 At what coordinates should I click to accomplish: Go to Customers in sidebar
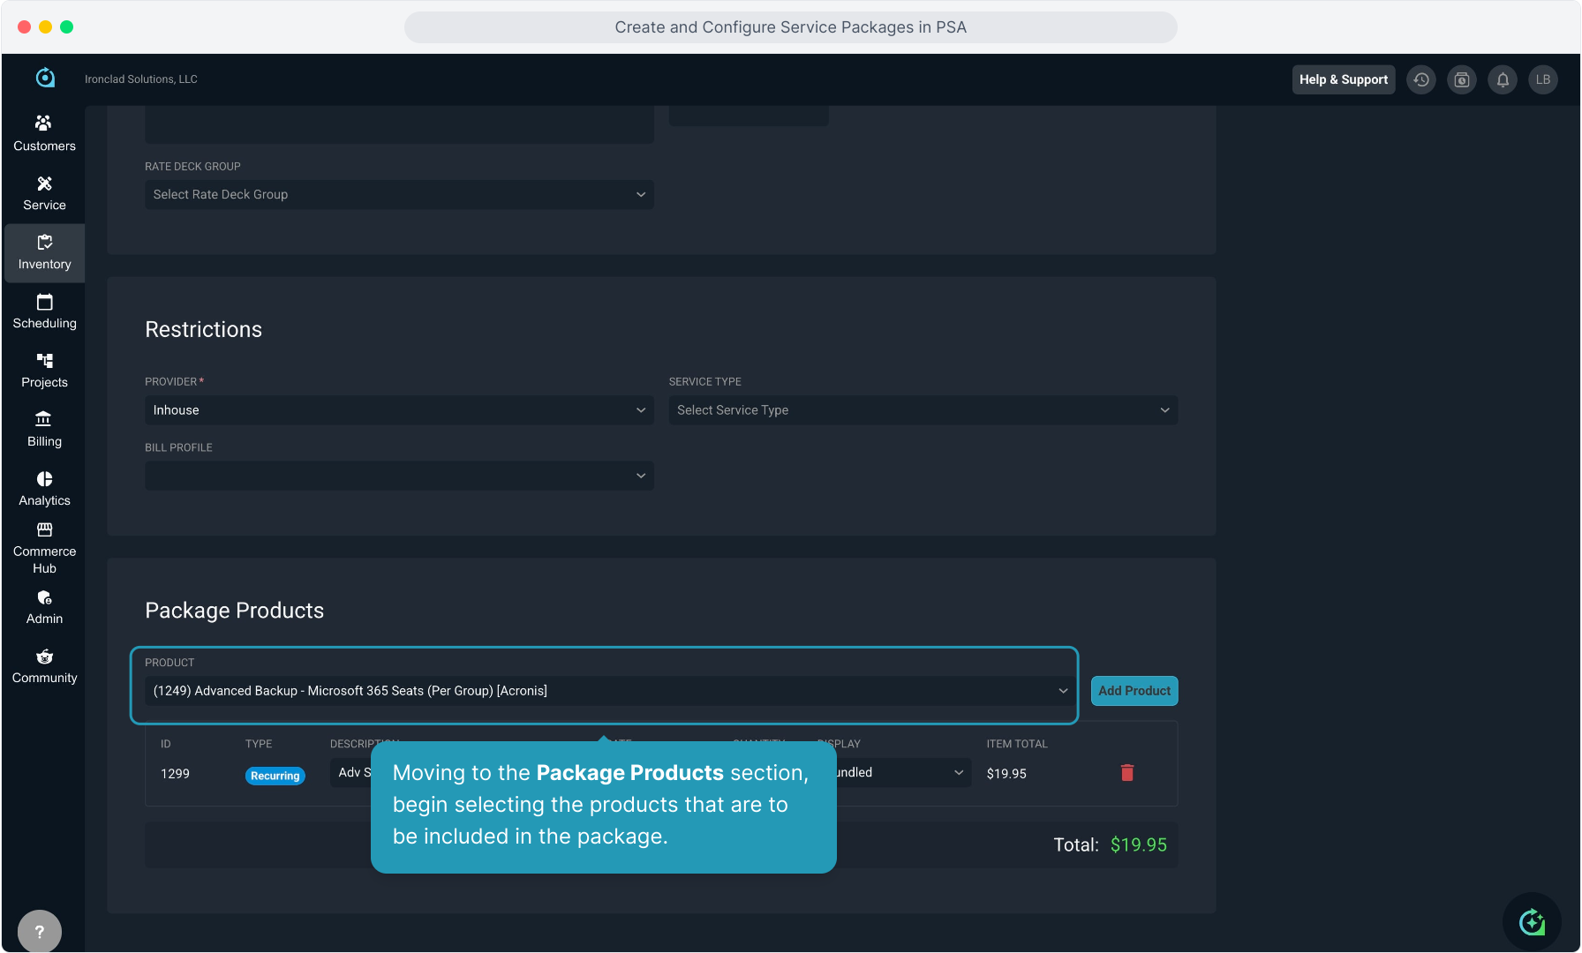click(44, 133)
